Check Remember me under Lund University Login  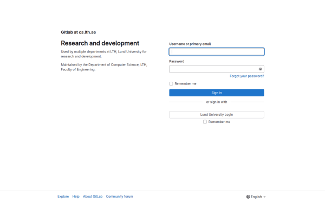[x=205, y=122]
